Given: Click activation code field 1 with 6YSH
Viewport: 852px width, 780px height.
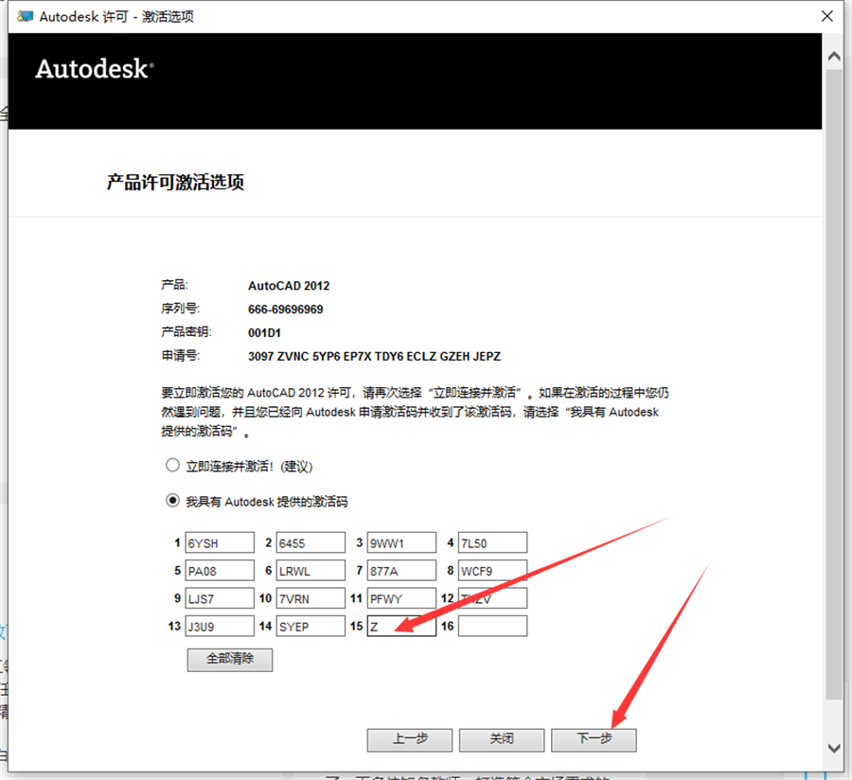Looking at the screenshot, I should pos(220,542).
